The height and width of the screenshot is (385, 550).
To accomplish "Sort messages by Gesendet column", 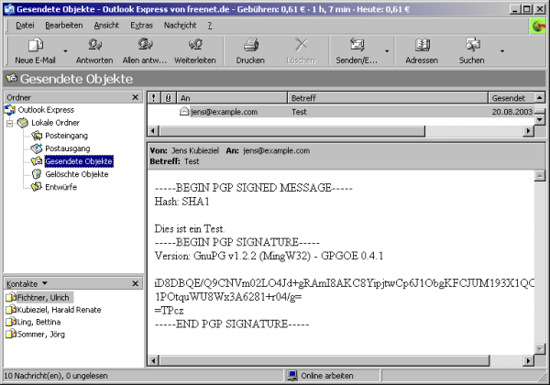I will [x=511, y=98].
